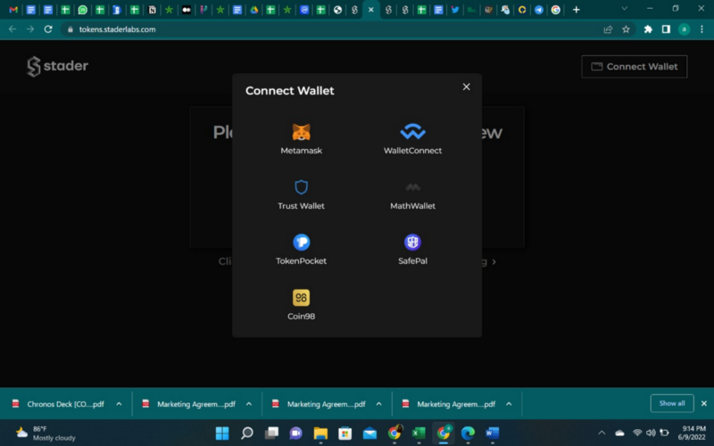Switch to the WhatsApp tab
Image resolution: width=714 pixels, height=446 pixels.
[x=82, y=10]
